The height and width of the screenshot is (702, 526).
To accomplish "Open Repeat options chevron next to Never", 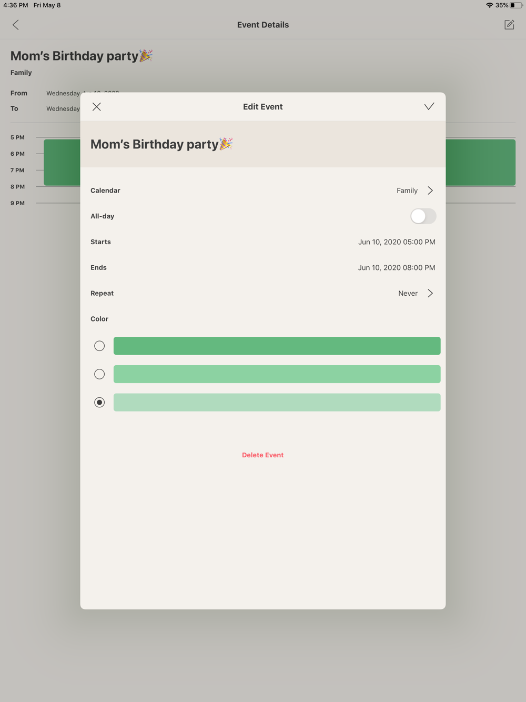I will (x=430, y=293).
